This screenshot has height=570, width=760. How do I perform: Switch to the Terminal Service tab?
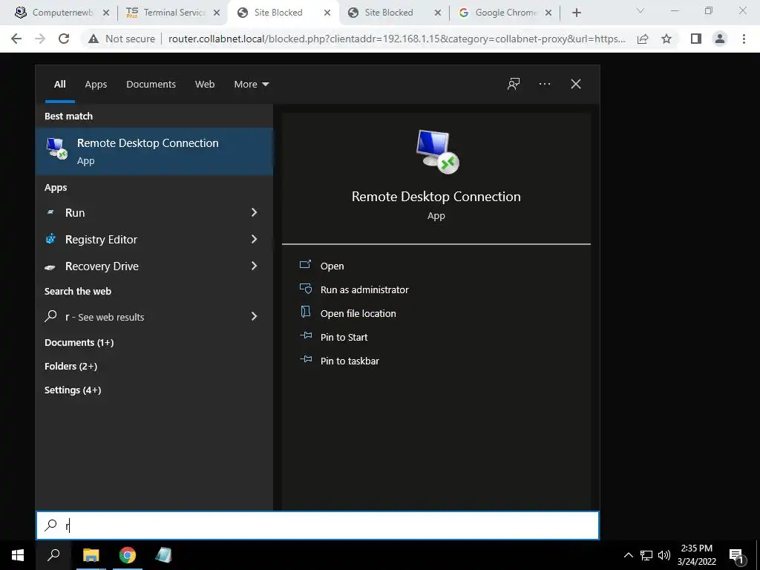[172, 13]
